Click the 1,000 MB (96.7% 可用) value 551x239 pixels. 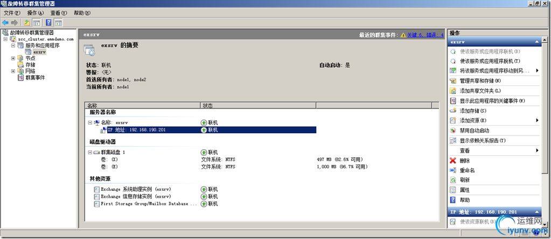(x=342, y=167)
